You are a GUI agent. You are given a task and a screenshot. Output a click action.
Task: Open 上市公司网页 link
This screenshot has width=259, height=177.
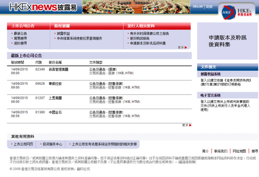pyautogui.click(x=23, y=144)
